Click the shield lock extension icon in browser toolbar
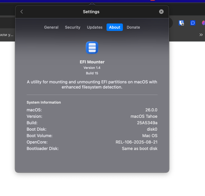Screen dimensions: 205x196 (181, 23)
